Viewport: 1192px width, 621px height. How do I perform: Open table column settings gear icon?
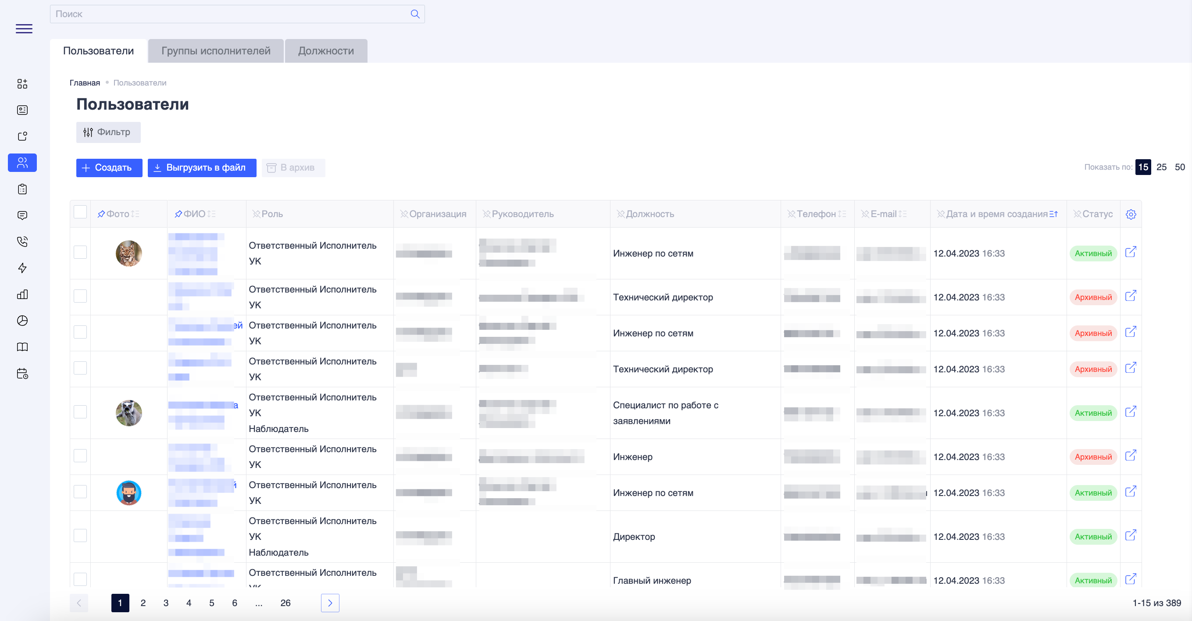(1131, 214)
